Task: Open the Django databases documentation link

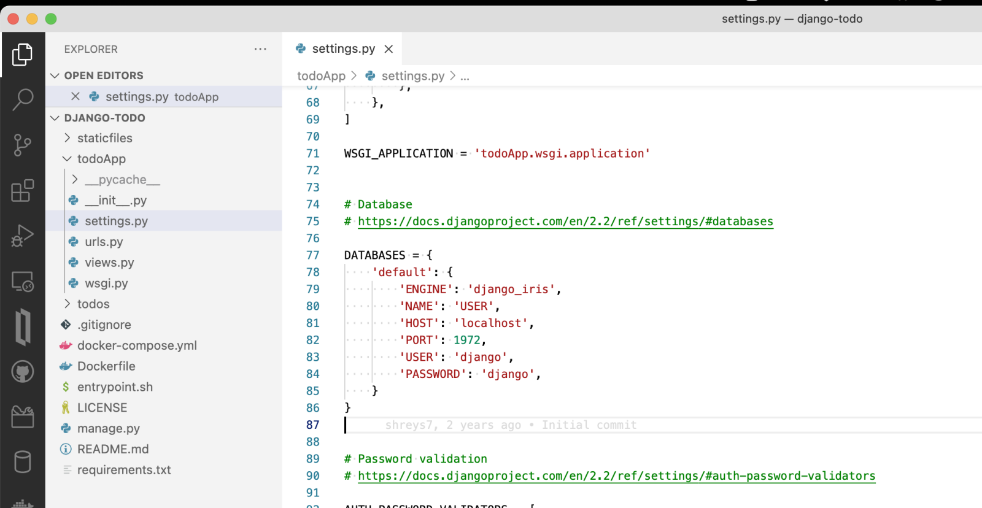Action: [565, 221]
